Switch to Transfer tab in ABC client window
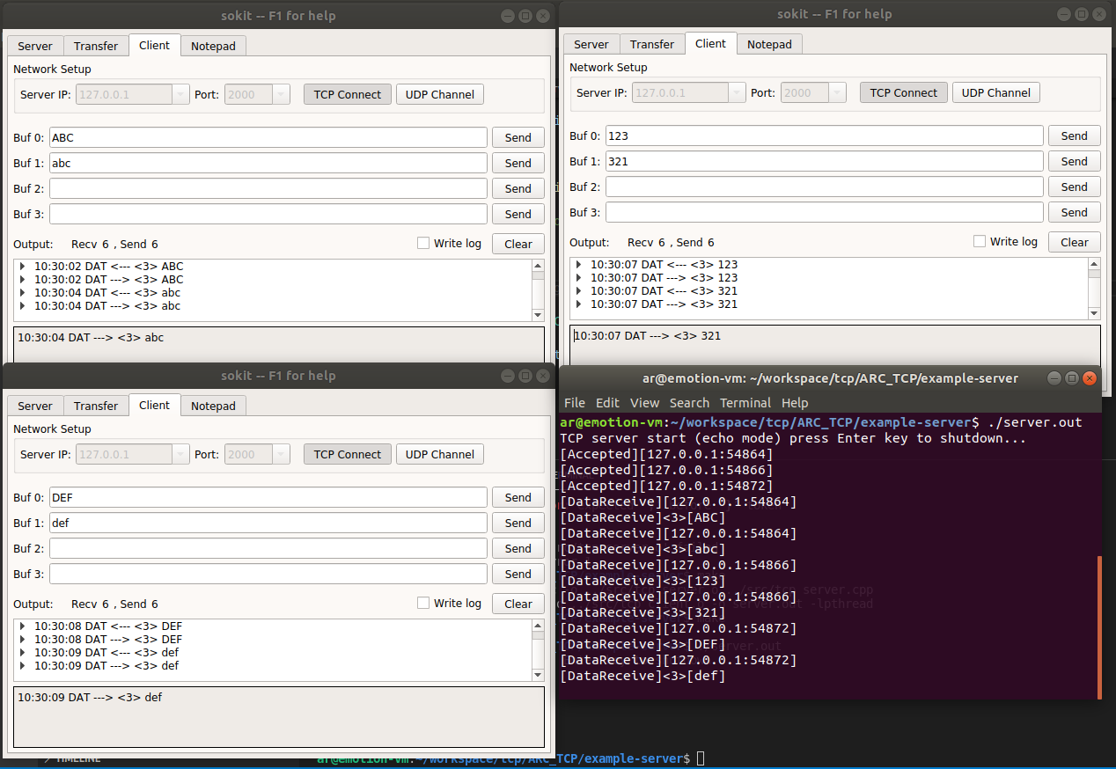Image resolution: width=1116 pixels, height=769 pixels. (x=96, y=46)
